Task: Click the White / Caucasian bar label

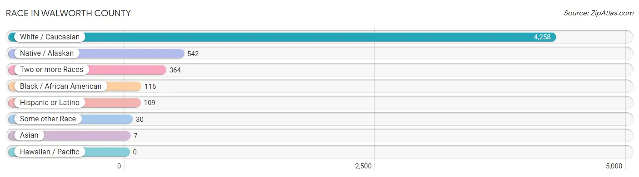Action: point(50,37)
